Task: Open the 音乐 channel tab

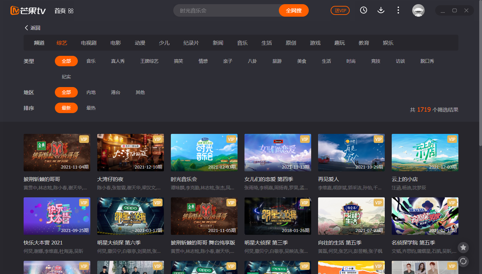Action: tap(242, 43)
